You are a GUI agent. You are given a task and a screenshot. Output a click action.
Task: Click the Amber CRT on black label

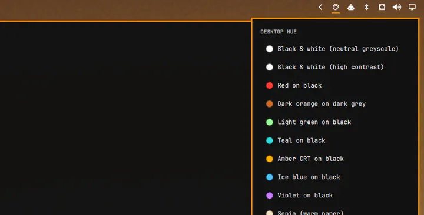click(310, 159)
